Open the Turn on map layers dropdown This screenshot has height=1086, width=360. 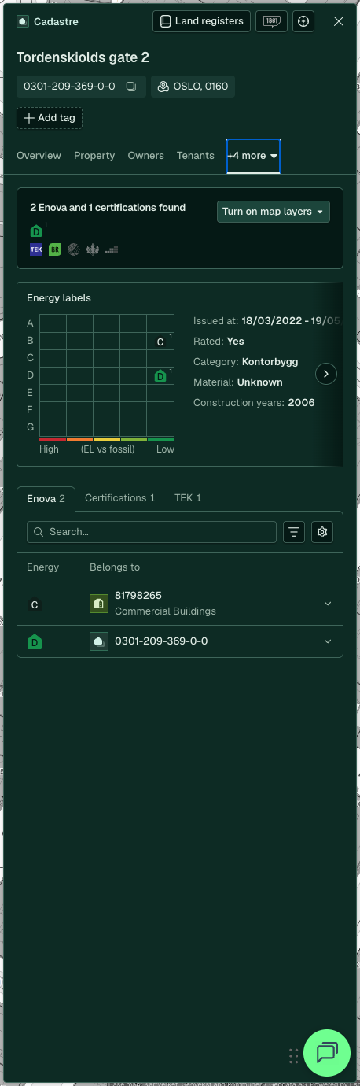pyautogui.click(x=274, y=212)
